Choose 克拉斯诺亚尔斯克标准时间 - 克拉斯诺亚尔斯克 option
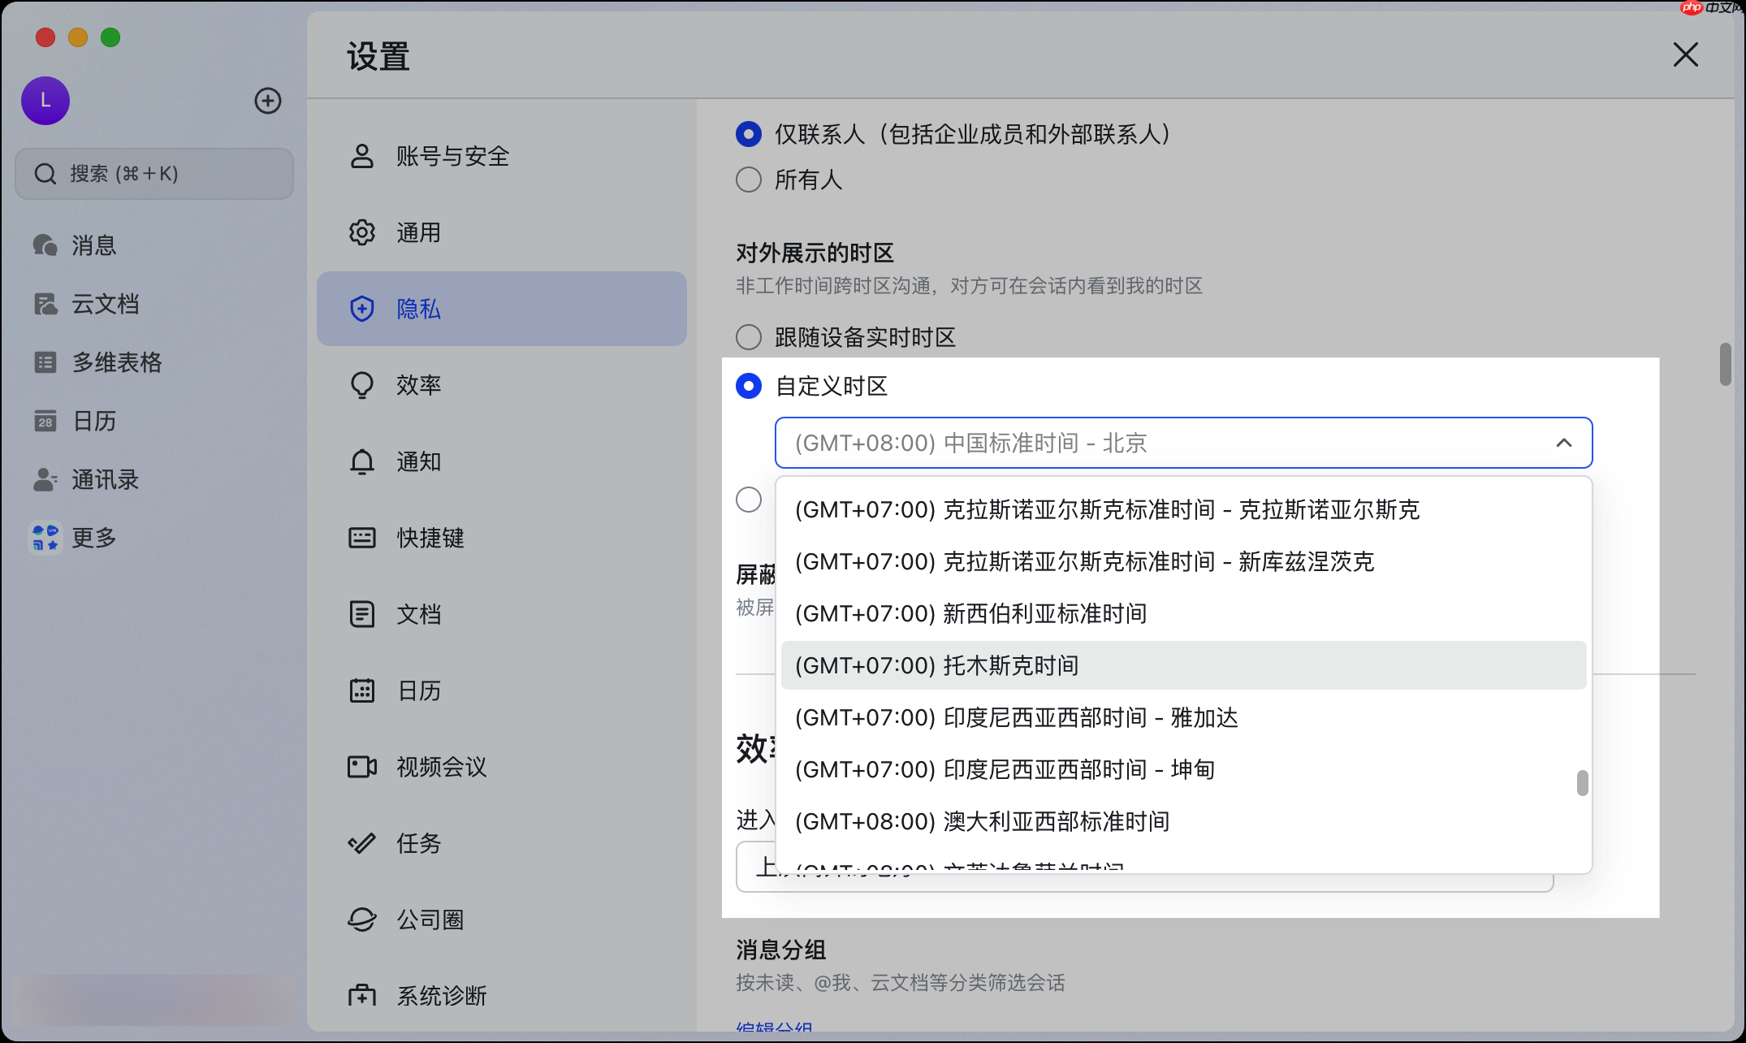Viewport: 1746px width, 1043px height. point(1183,509)
